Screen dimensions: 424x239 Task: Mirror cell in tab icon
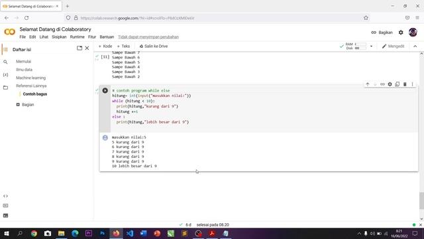click(x=397, y=84)
